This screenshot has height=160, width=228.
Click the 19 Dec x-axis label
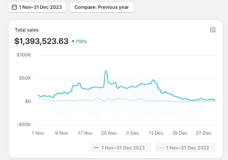pos(180,133)
